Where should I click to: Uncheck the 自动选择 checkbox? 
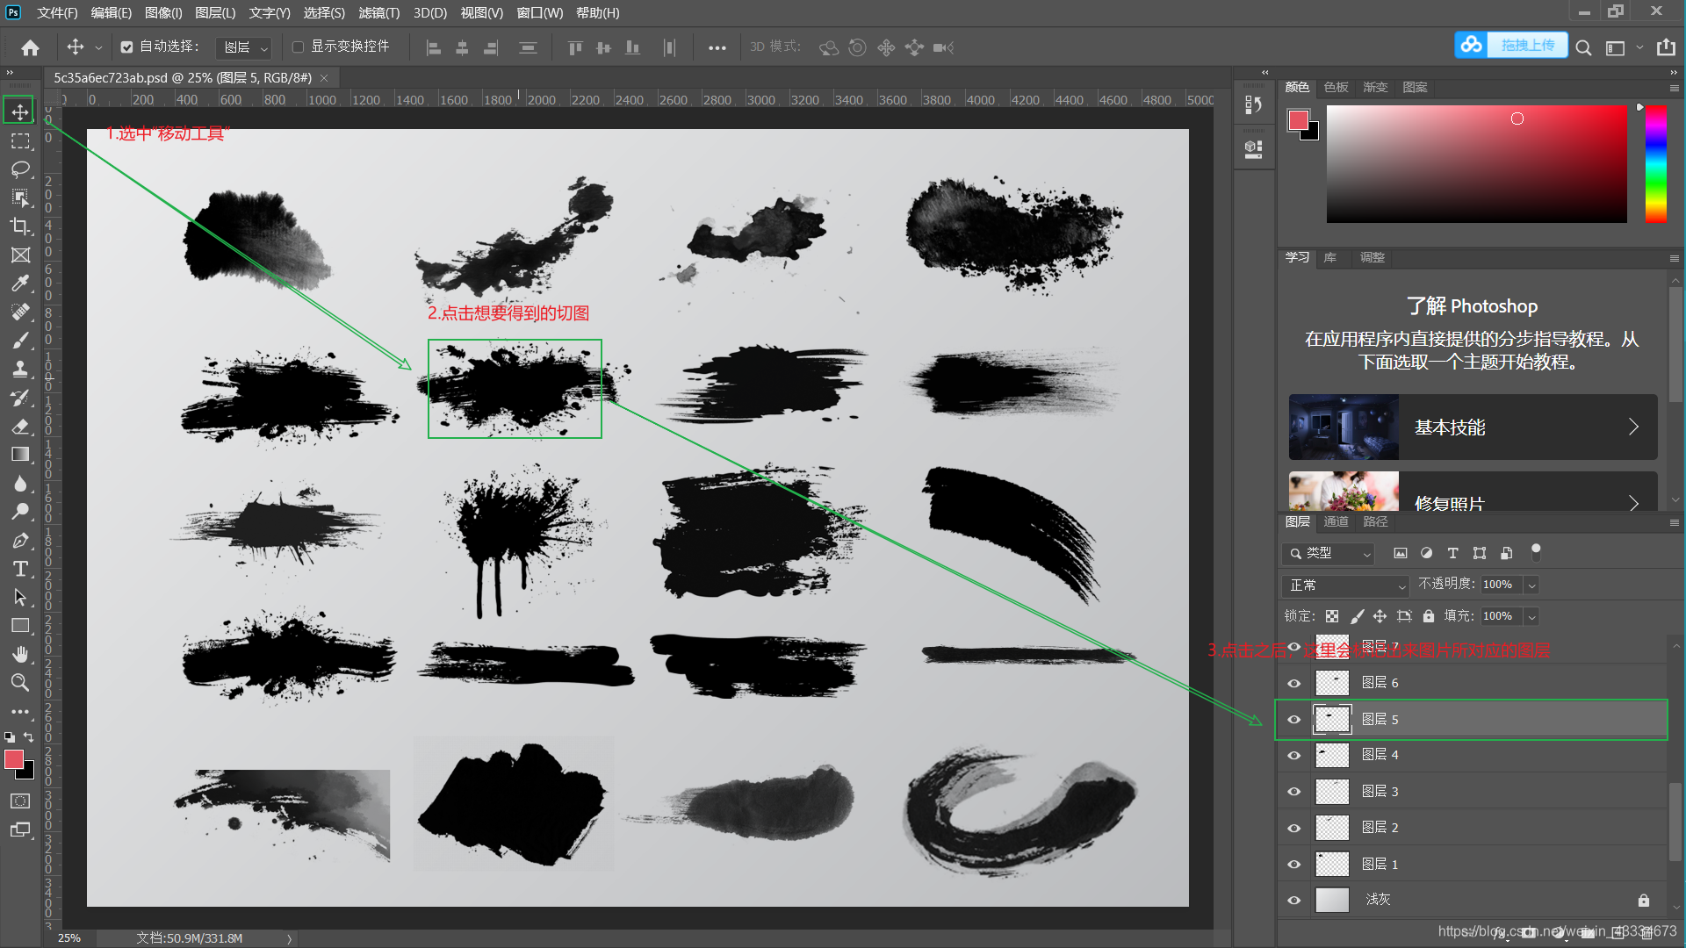[127, 47]
